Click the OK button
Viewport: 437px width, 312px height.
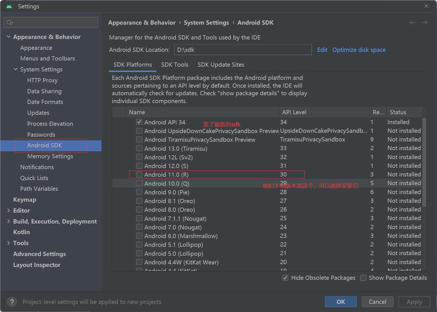(341, 302)
